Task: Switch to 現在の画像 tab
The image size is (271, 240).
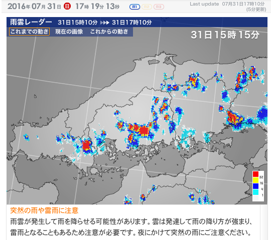Action: 69,32
